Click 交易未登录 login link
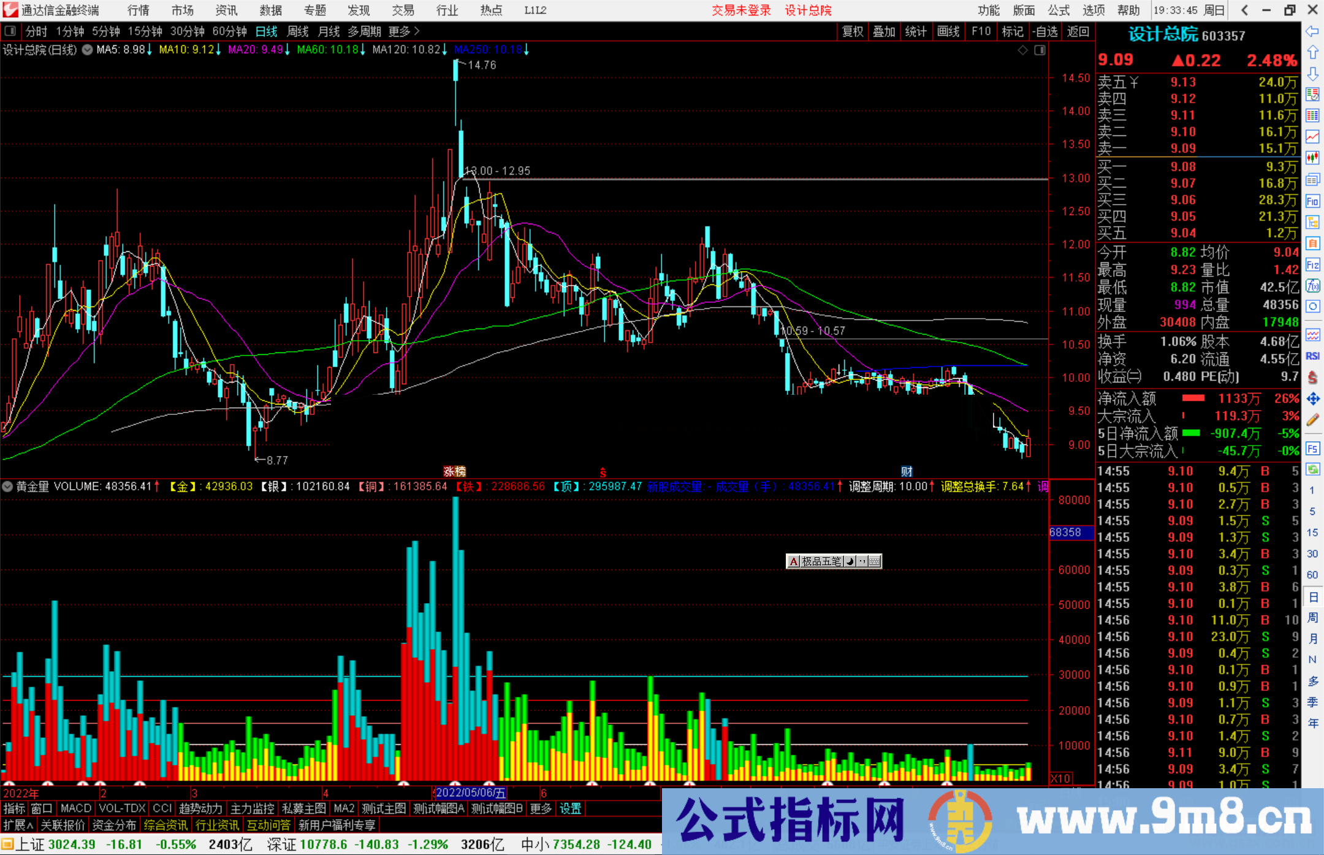 (x=741, y=10)
